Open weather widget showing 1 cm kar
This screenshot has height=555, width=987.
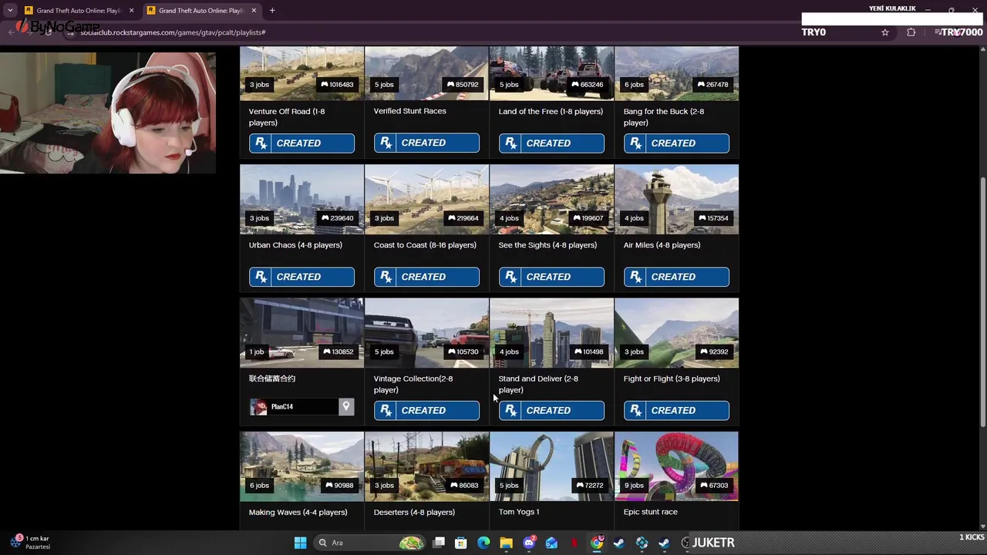[31, 543]
